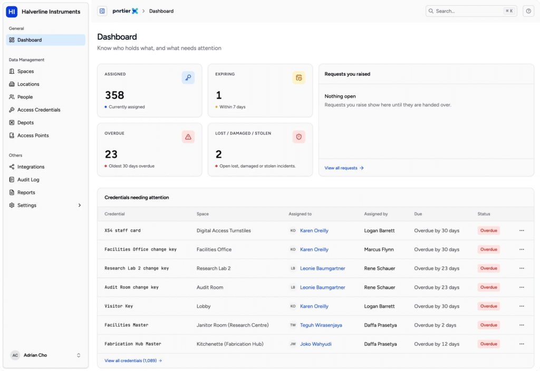Open Dashboard in the sidebar
Screen dimensions: 540x371
45,40
